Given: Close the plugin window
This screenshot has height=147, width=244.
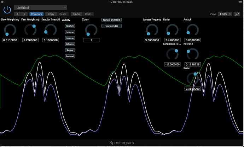Looking at the screenshot, I should click(2, 2).
